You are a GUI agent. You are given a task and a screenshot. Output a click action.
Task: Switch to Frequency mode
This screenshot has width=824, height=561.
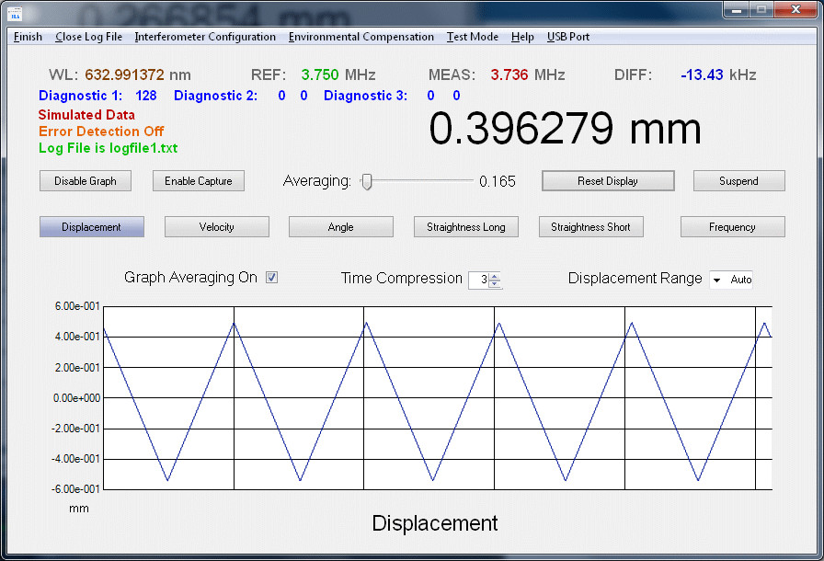(733, 227)
